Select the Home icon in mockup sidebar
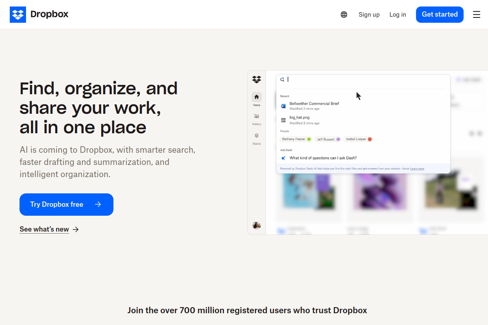 (x=257, y=97)
